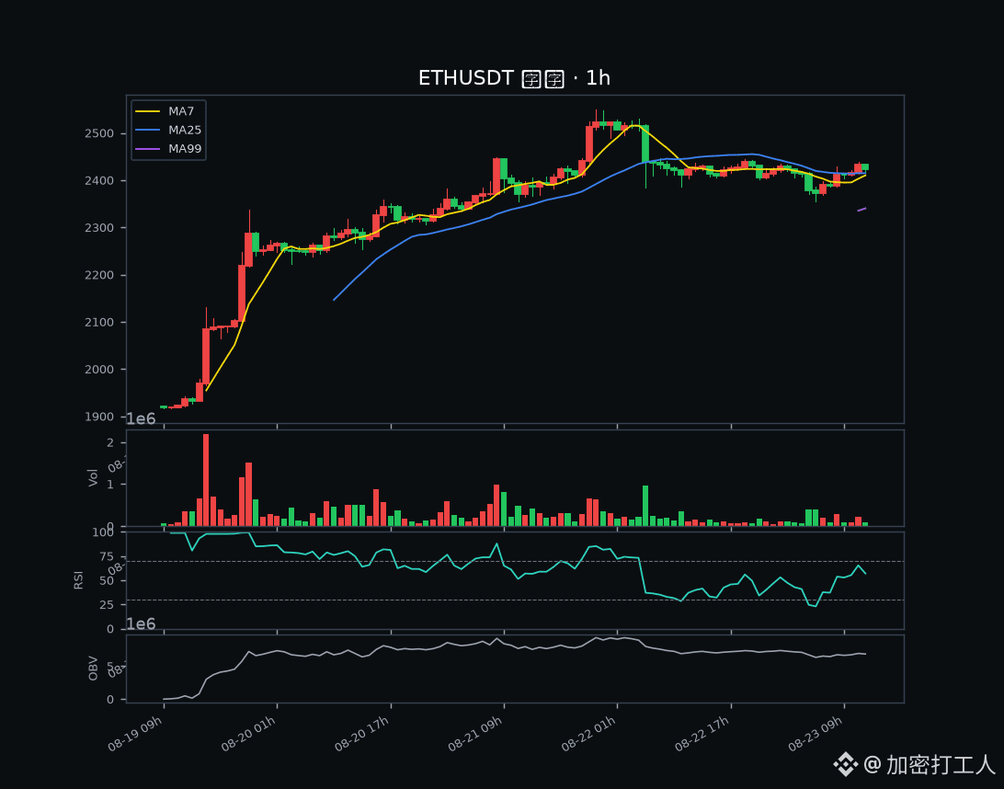This screenshot has height=789, width=1004.
Task: Click the 2100 price axis label
Action: coord(99,323)
